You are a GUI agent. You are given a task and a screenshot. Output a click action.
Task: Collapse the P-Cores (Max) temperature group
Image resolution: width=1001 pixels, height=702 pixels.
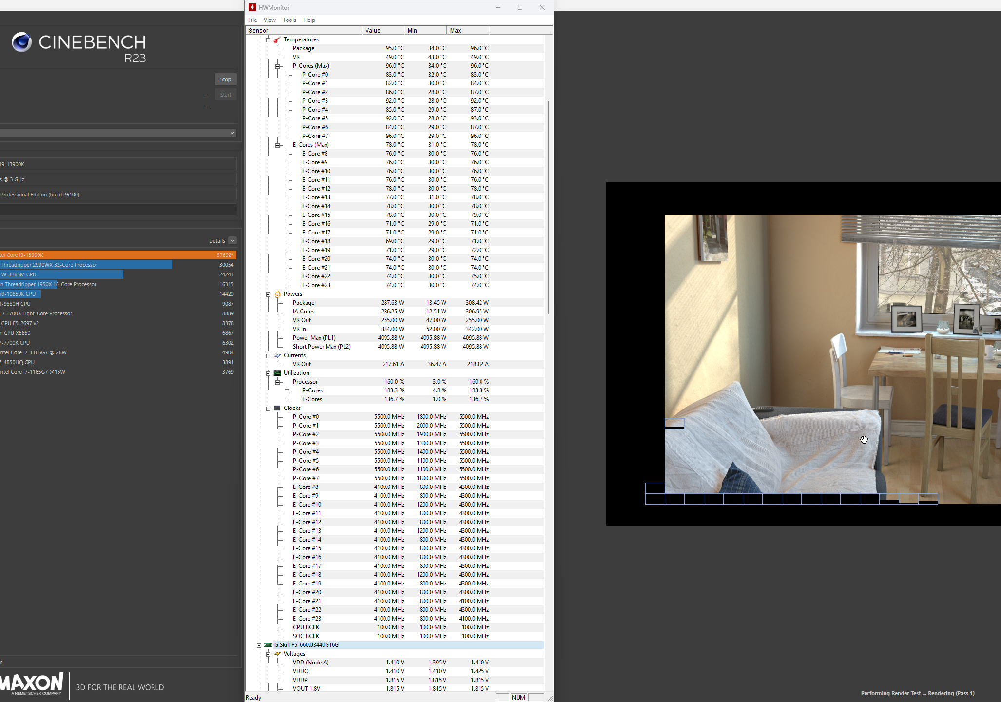click(278, 66)
